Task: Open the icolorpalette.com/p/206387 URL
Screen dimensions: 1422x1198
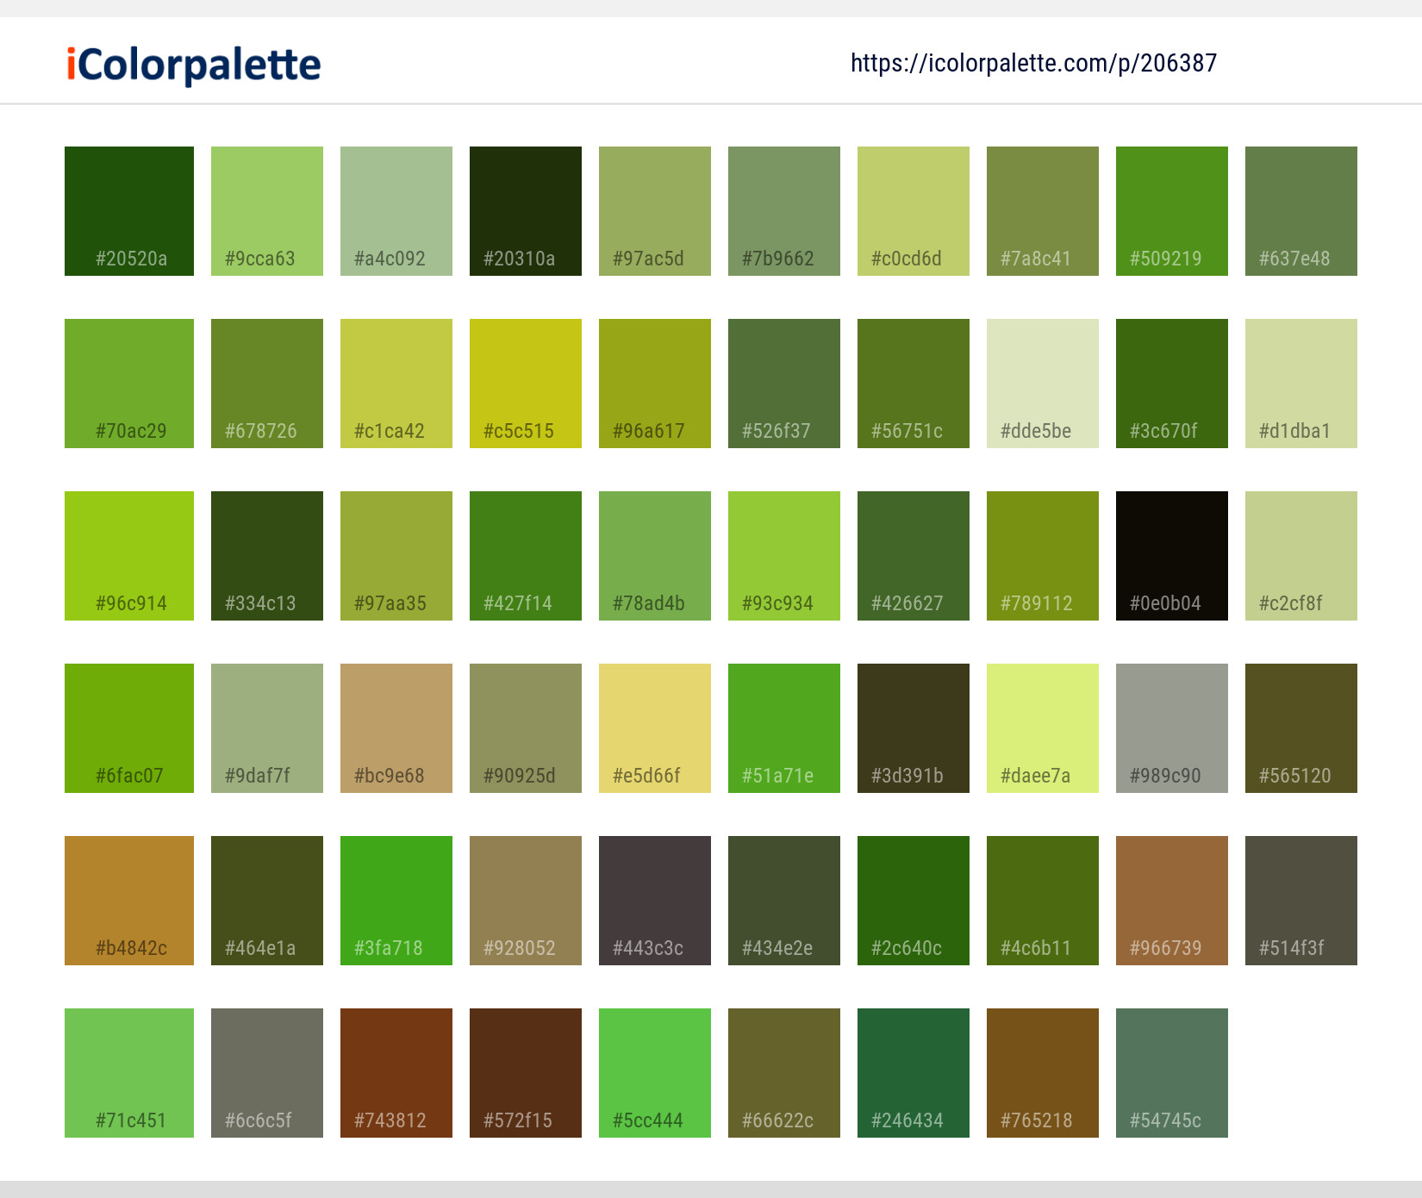Action: pos(1033,63)
